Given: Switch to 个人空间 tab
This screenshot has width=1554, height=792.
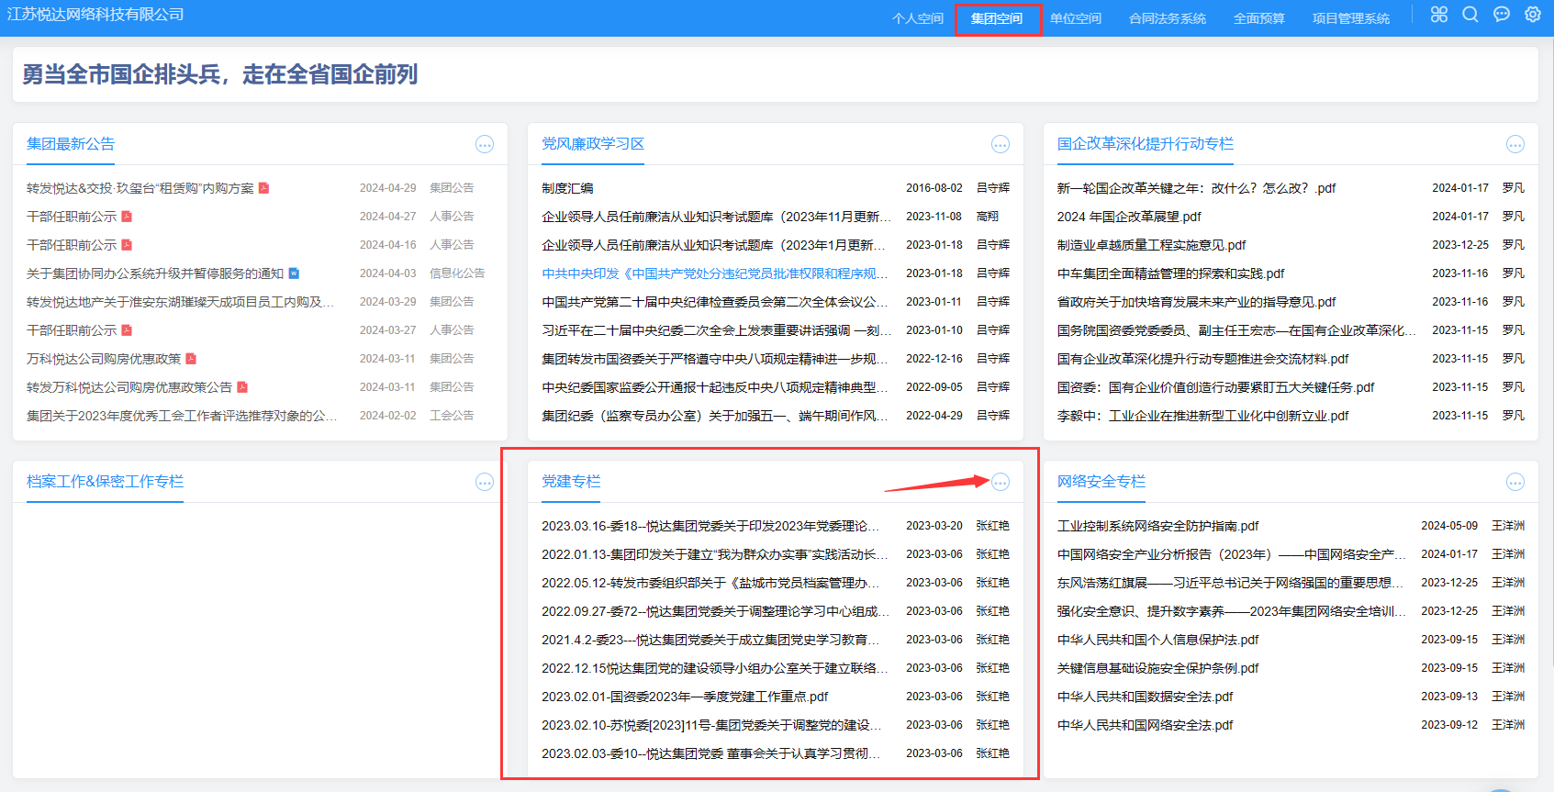Looking at the screenshot, I should (x=917, y=18).
